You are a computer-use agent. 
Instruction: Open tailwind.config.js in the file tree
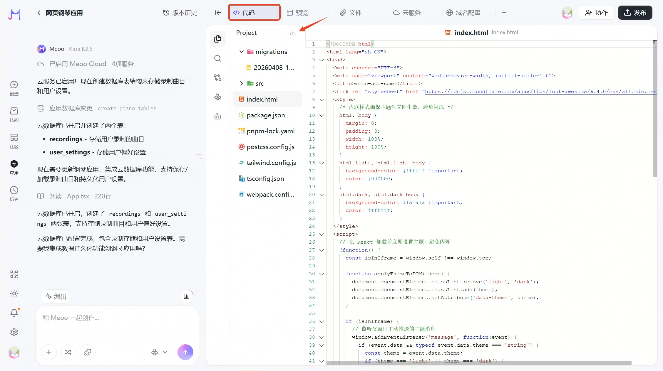[267, 163]
